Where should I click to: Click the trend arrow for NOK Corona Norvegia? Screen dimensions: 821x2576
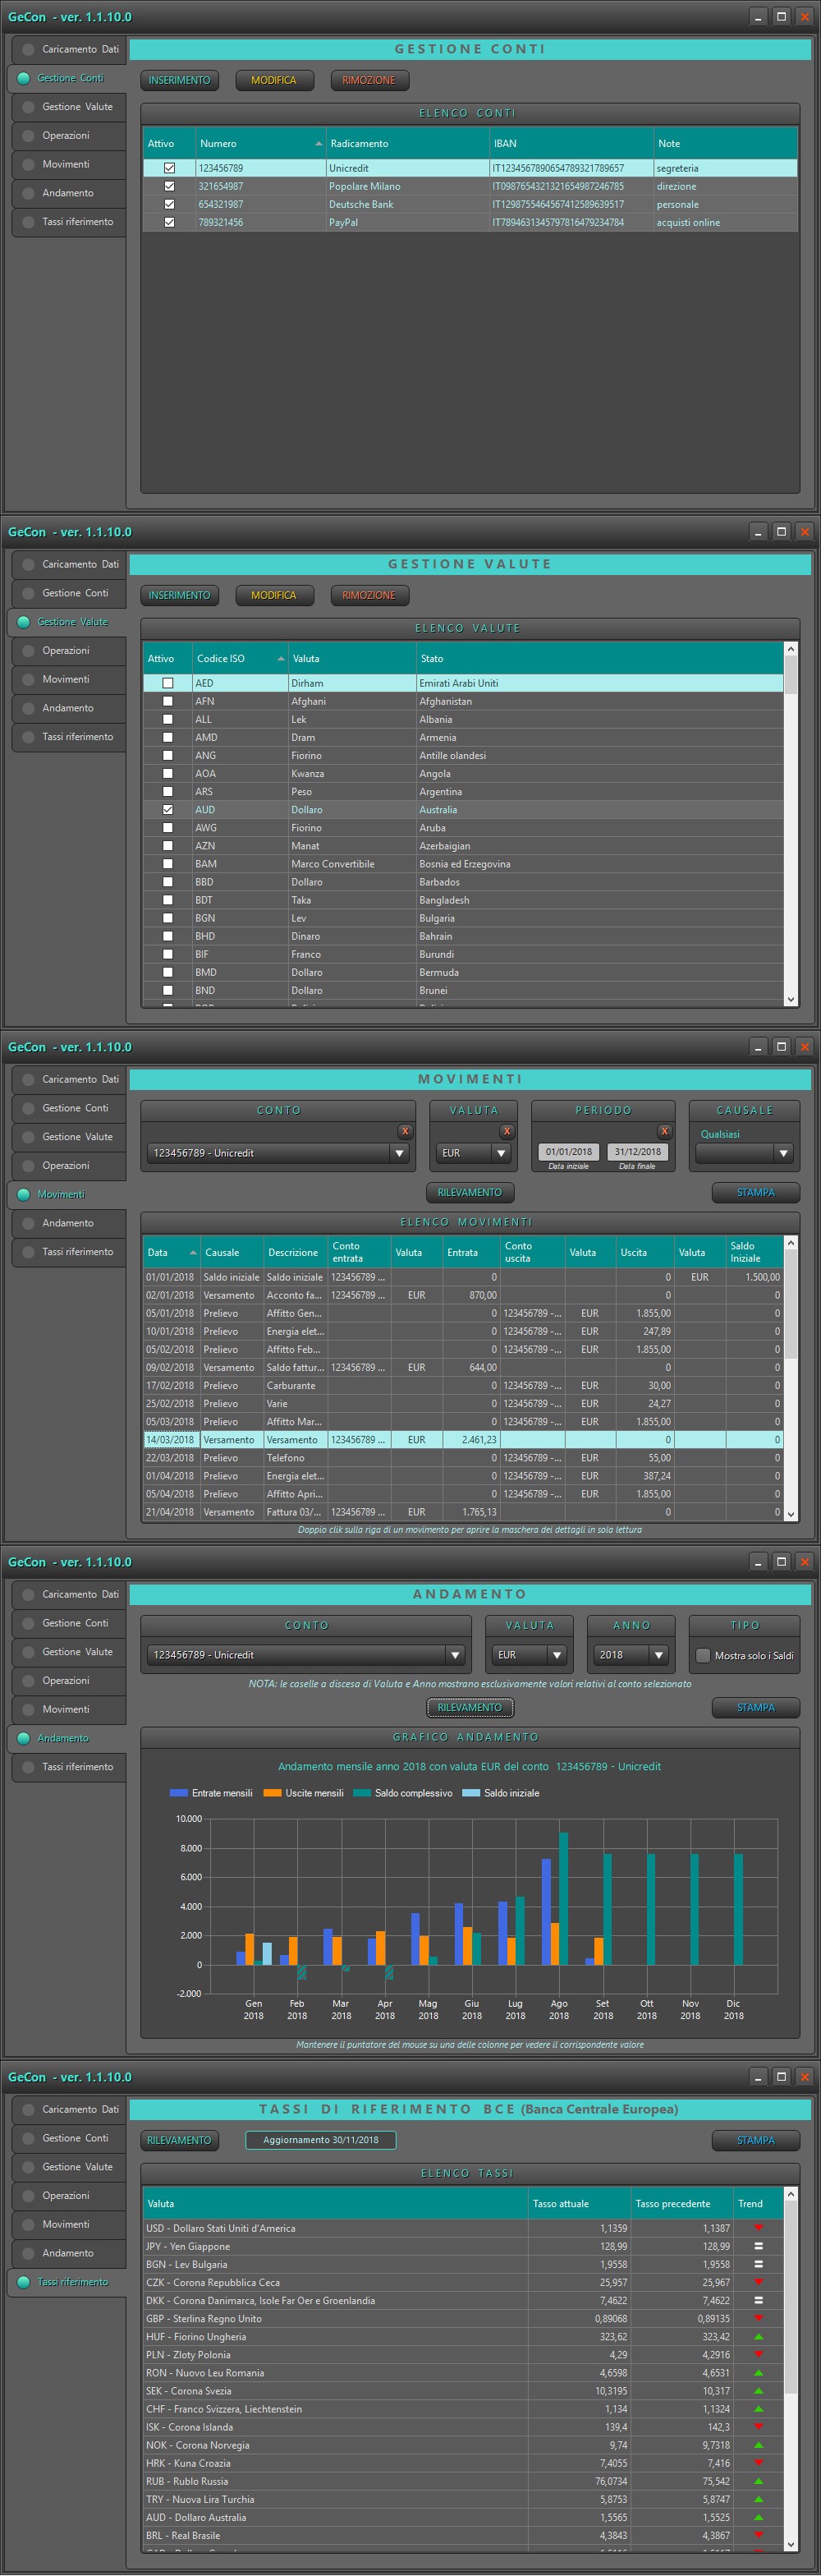[758, 2445]
